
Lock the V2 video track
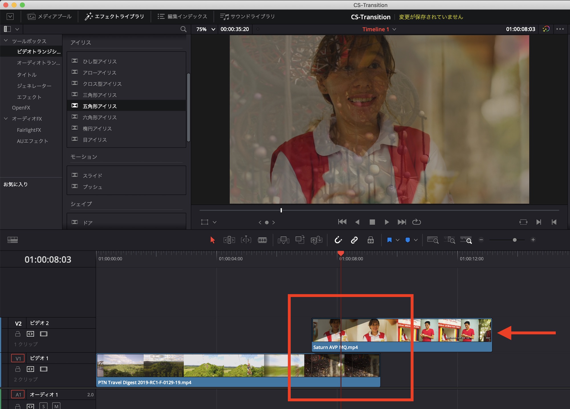tap(18, 334)
